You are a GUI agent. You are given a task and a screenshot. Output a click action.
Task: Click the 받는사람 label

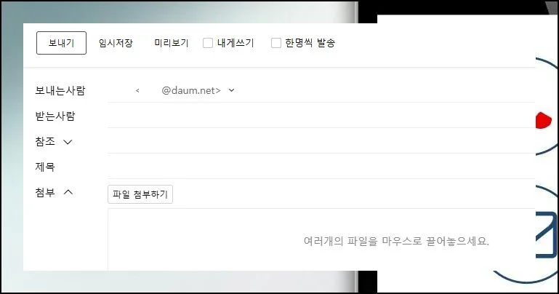pos(55,116)
